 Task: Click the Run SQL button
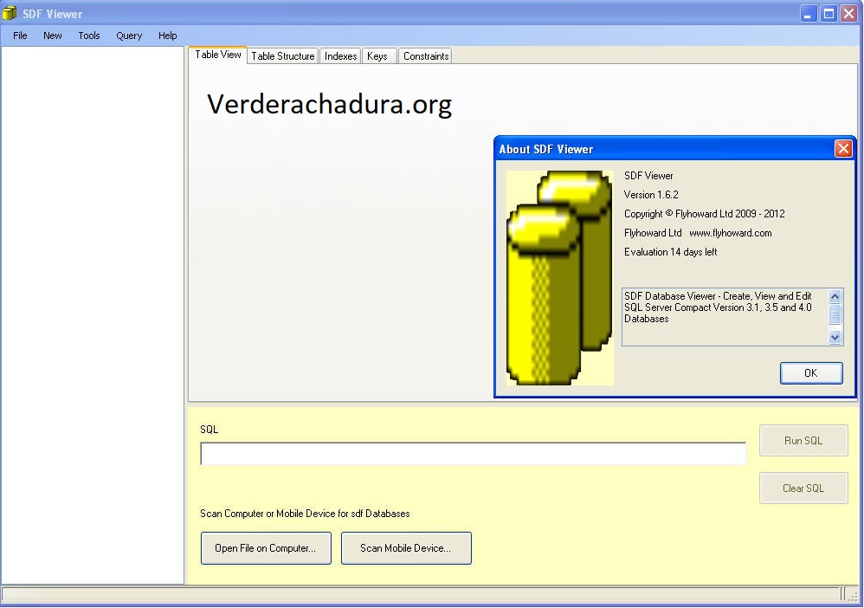pos(803,441)
